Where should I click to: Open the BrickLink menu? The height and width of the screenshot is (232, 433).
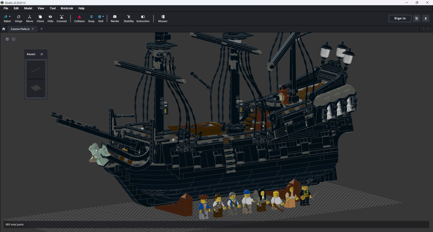[67, 8]
